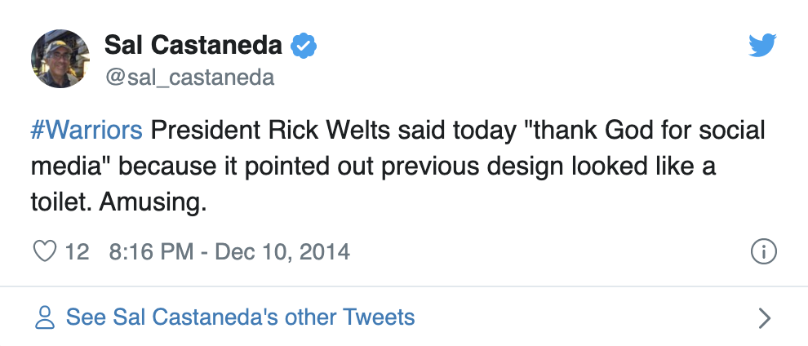Viewport: 808px width, 346px height.
Task: Click the person silhouette icon in footer
Action: pos(45,317)
